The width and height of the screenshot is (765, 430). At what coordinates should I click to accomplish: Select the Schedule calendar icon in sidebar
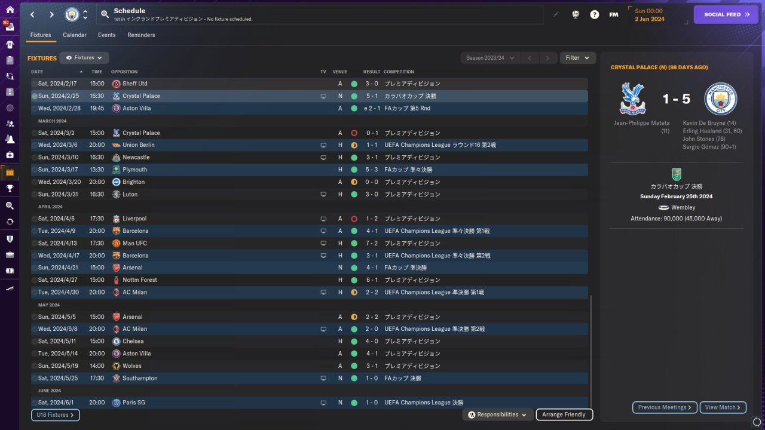tap(10, 173)
